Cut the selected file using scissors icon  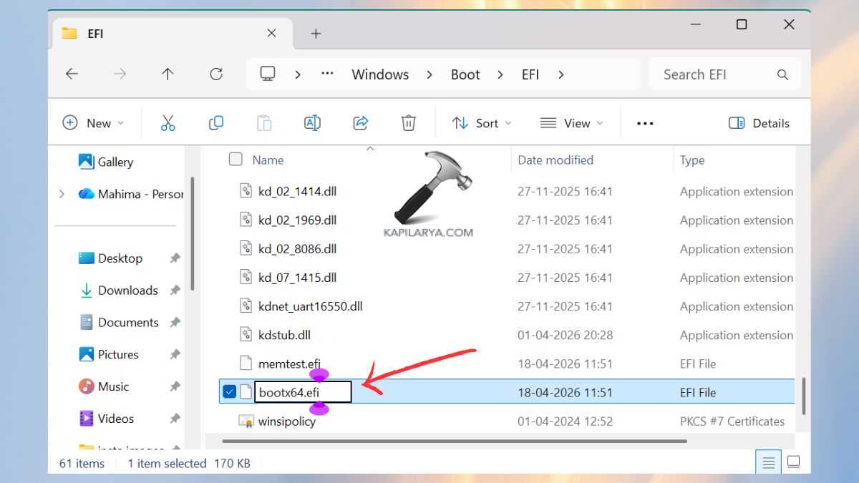[x=168, y=122]
